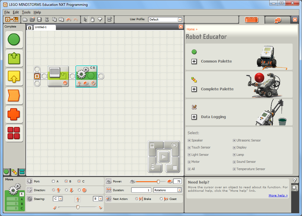Uncheck Port C checkbox
The width and height of the screenshot is (302, 216).
[x=79, y=182]
